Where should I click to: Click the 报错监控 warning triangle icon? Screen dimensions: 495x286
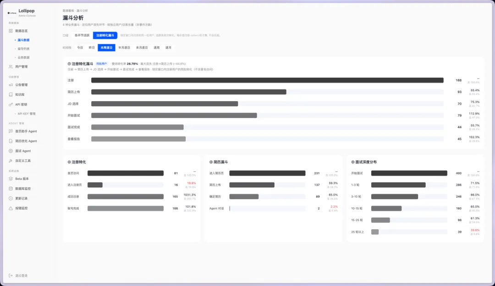(x=11, y=208)
